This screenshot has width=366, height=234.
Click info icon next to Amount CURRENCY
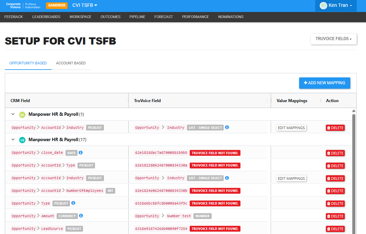(x=81, y=215)
